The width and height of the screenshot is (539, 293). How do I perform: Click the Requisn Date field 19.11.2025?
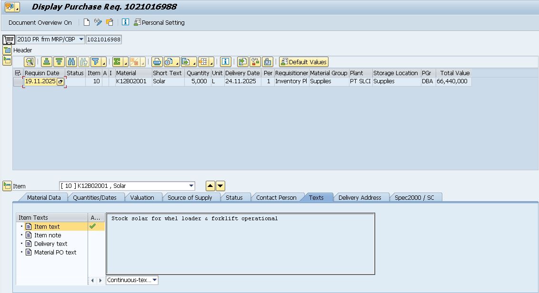tap(40, 81)
